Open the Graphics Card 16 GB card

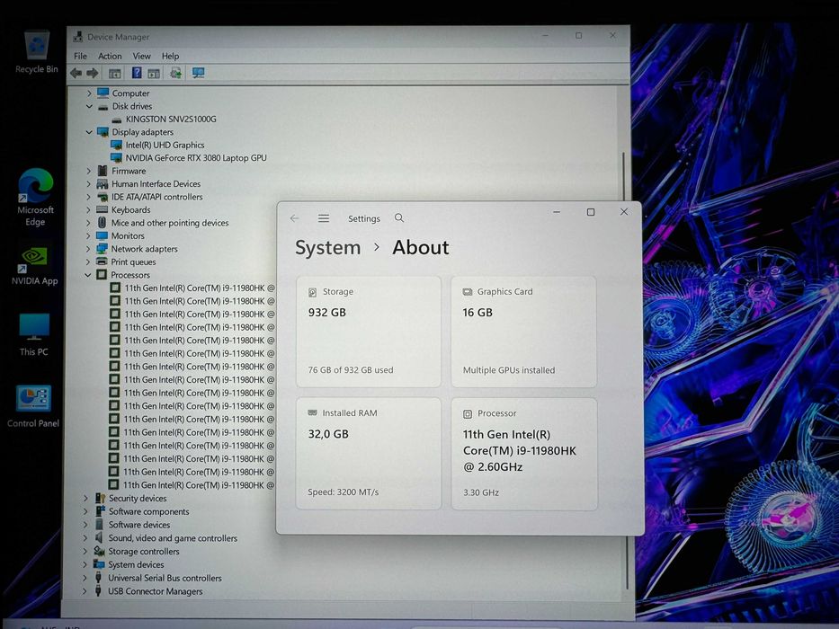524,332
